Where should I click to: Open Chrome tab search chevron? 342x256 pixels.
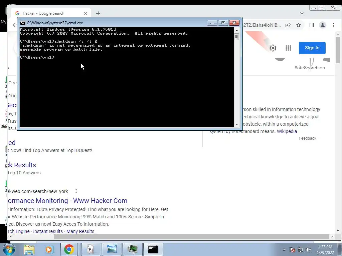tap(302, 13)
